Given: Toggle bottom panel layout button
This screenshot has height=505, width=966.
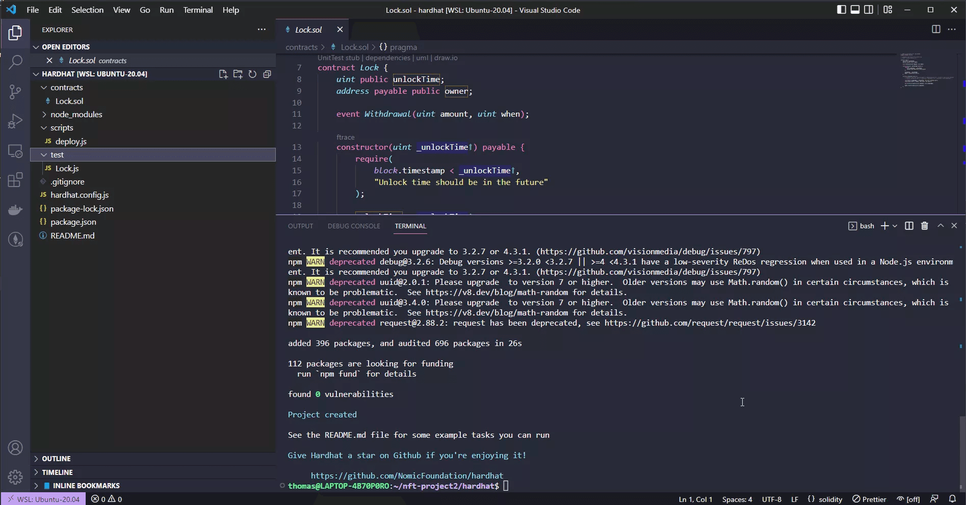Looking at the screenshot, I should click(855, 10).
